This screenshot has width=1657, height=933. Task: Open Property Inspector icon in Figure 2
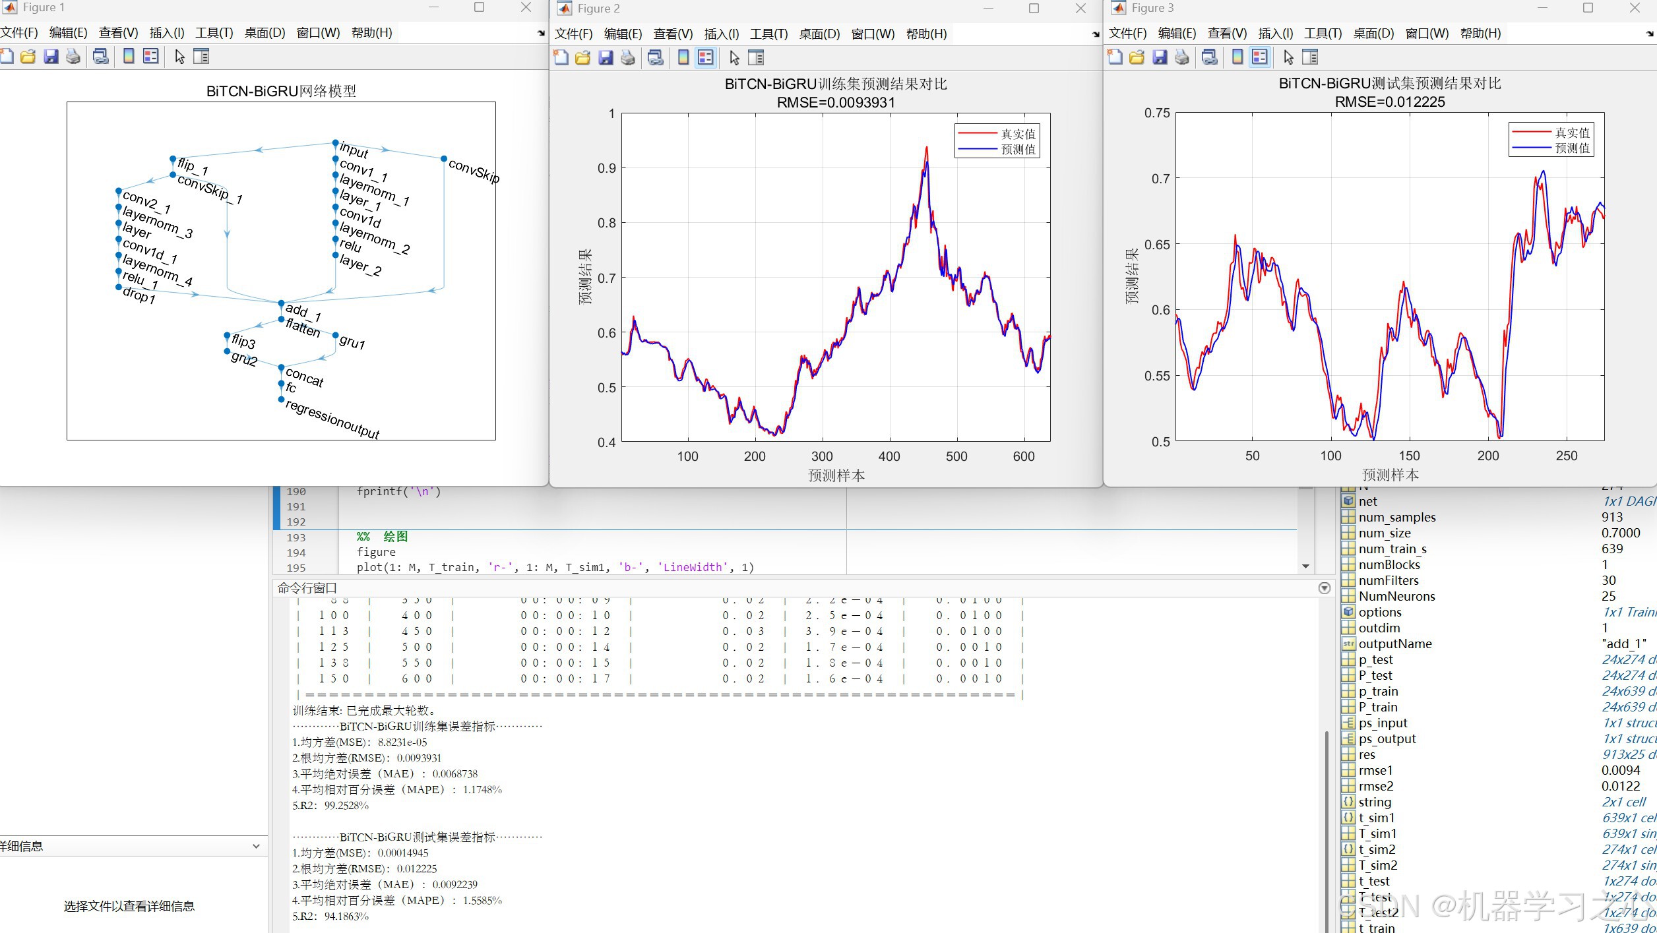(x=756, y=58)
